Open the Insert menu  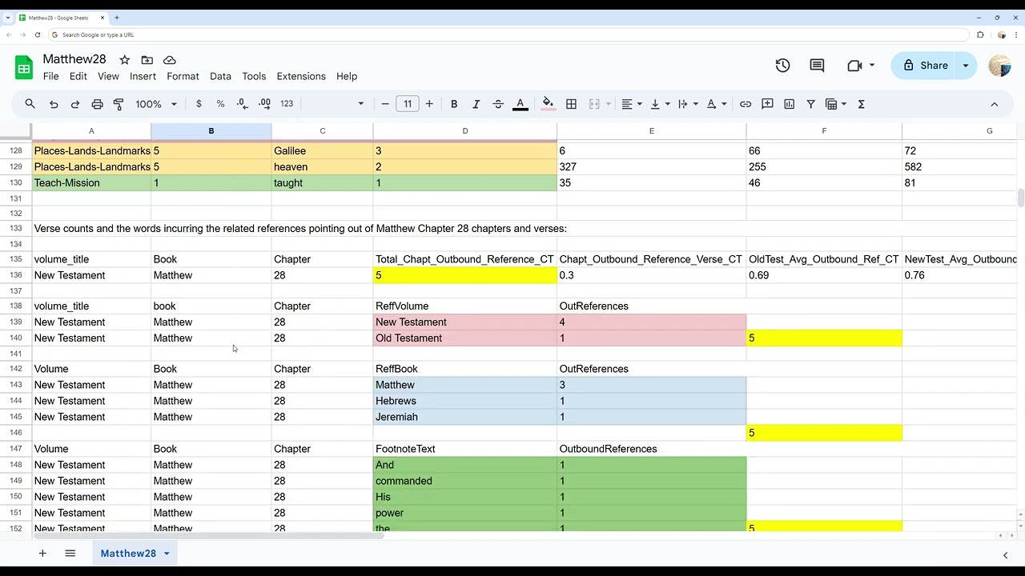143,76
